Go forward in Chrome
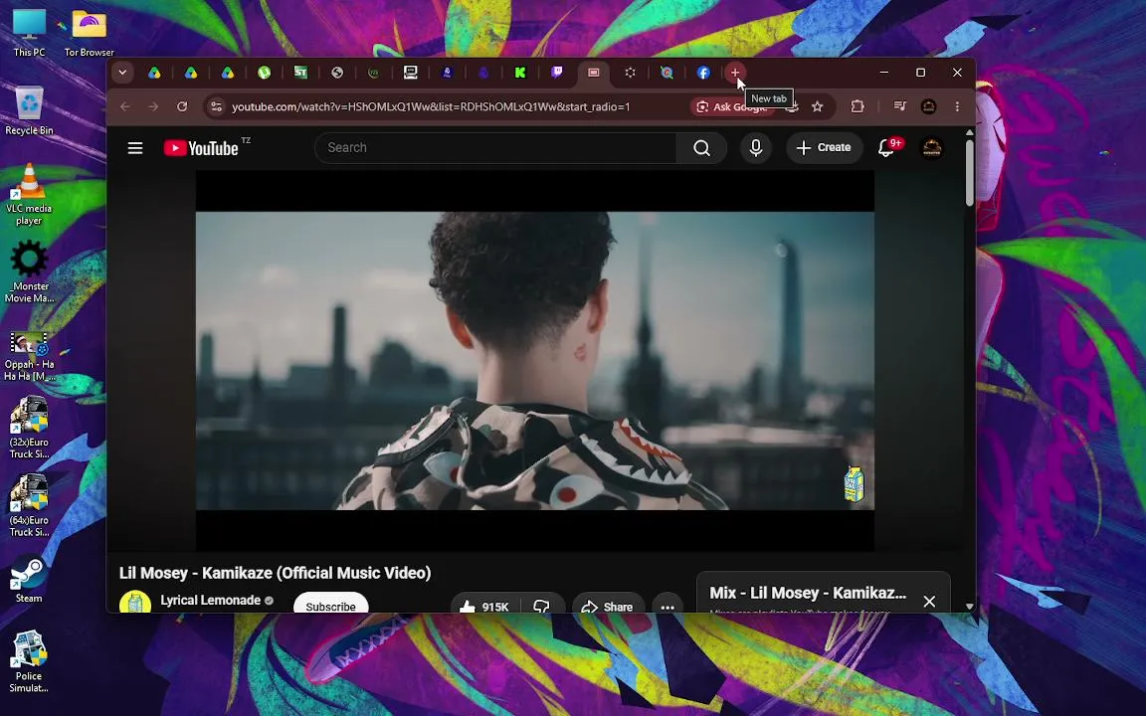 pyautogui.click(x=153, y=106)
